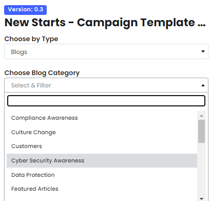Click the Version: 0.3 badge
Image resolution: width=210 pixels, height=201 pixels.
[x=25, y=10]
